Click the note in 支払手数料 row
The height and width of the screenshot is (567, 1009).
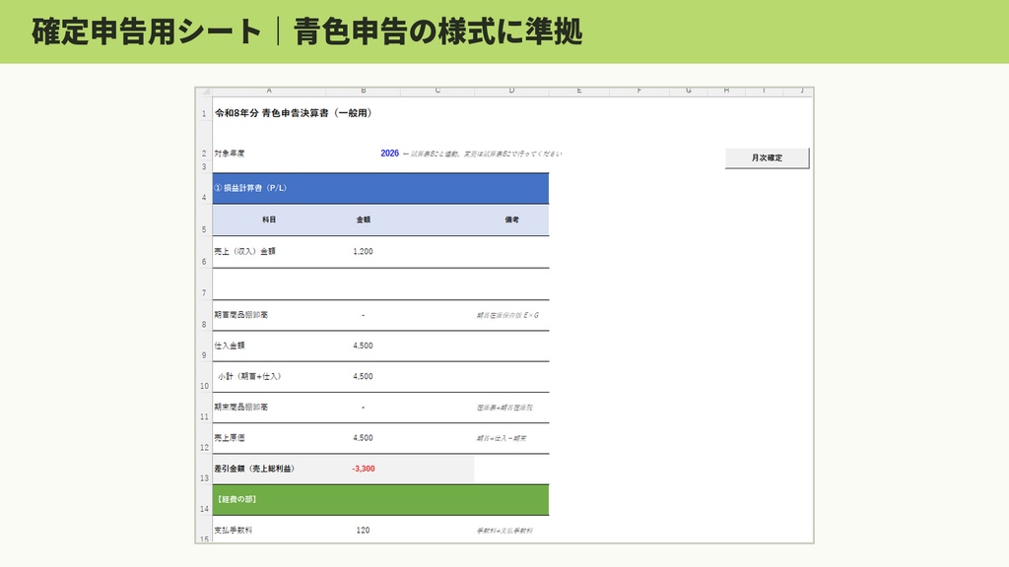pos(504,531)
